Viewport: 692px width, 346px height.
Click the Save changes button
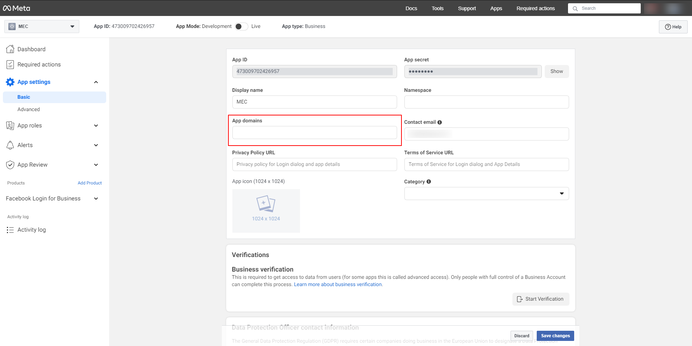click(555, 336)
